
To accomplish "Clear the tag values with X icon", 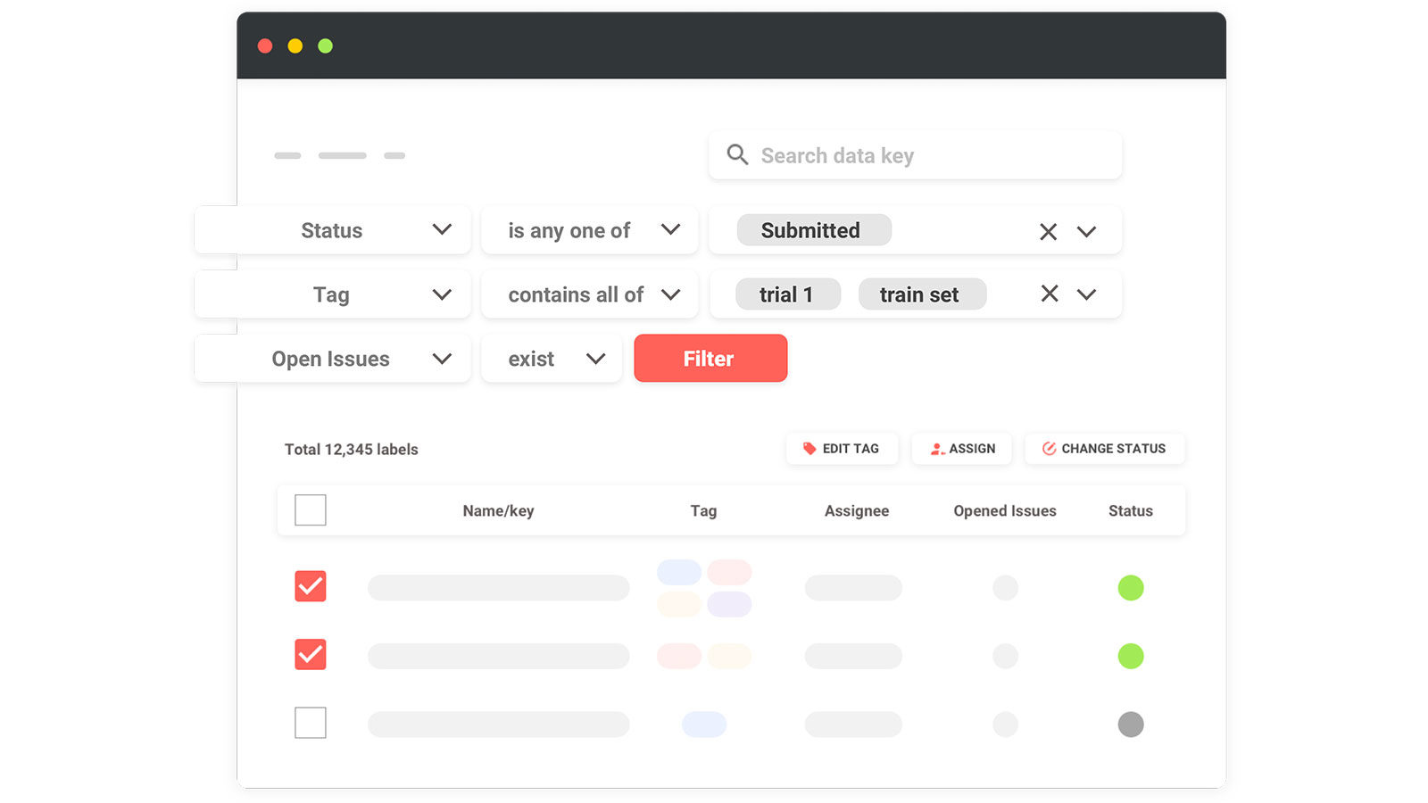I will point(1050,294).
